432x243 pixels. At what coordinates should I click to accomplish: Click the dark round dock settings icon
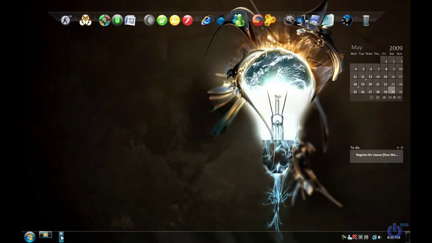[347, 20]
